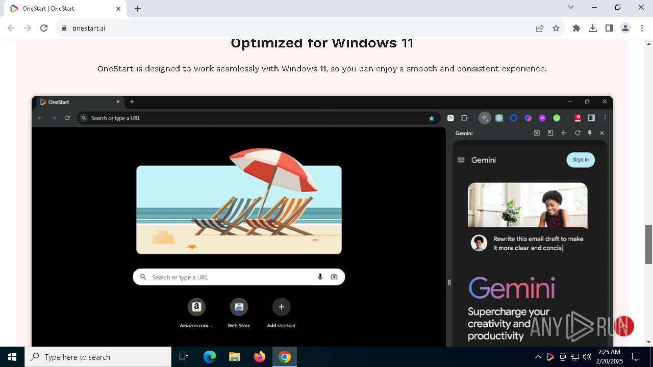Click the preview's Search or type a URL box
This screenshot has height=367, width=653.
pyautogui.click(x=239, y=277)
